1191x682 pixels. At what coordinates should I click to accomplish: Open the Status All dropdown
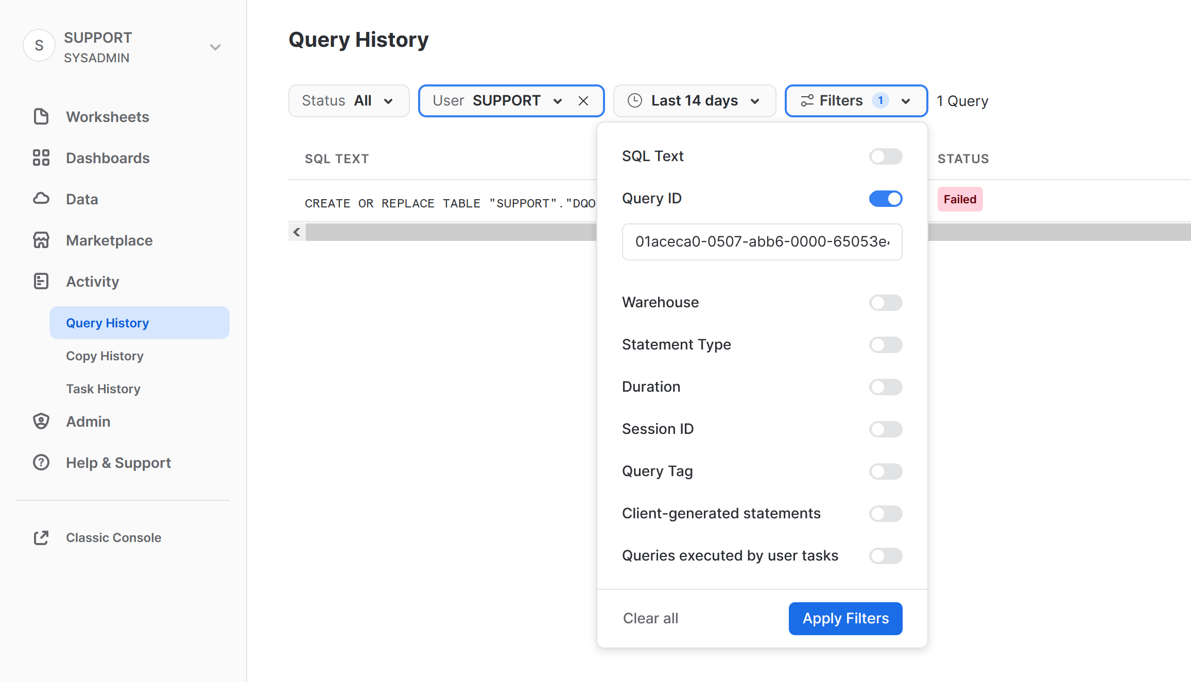349,101
